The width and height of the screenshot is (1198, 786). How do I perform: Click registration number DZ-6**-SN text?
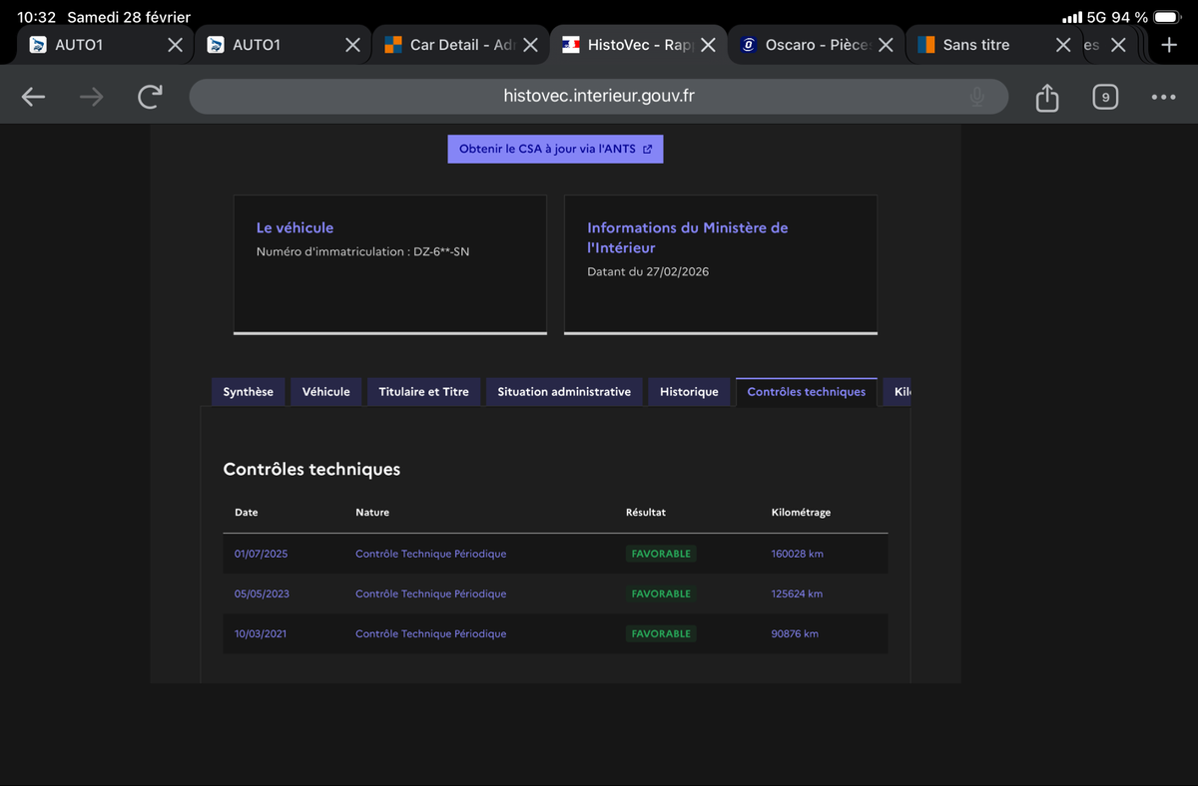[440, 251]
